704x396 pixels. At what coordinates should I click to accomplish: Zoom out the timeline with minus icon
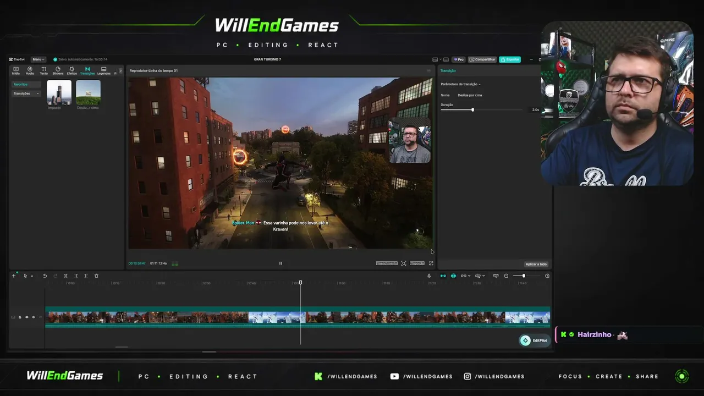pos(506,276)
